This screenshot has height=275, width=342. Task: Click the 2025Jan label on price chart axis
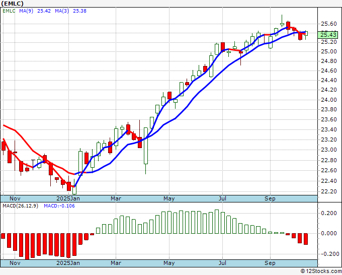point(68,198)
